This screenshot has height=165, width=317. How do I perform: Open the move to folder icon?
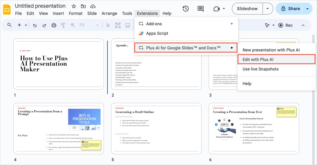(x=83, y=6)
